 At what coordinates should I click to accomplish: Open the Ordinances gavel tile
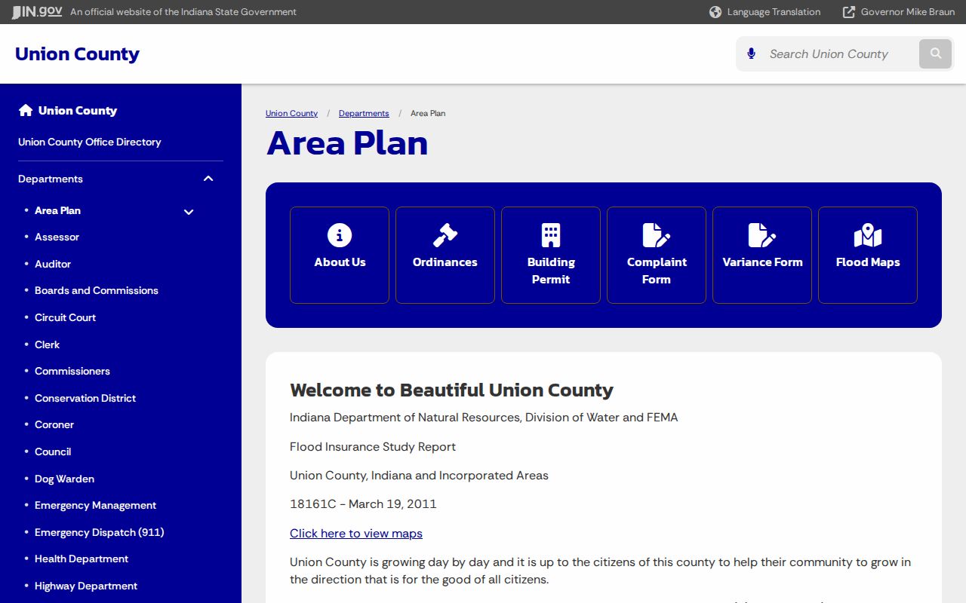pos(445,256)
